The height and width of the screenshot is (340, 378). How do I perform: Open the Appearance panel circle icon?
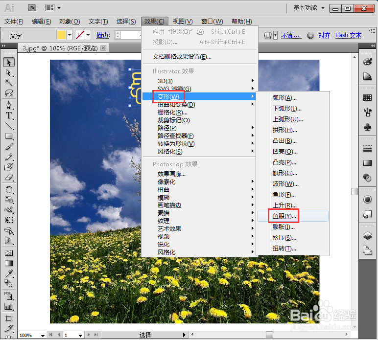point(367,200)
